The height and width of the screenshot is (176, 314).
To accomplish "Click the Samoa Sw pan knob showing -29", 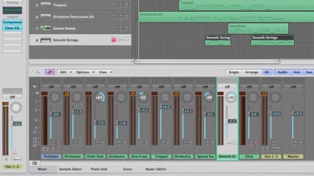I will 209,97.
